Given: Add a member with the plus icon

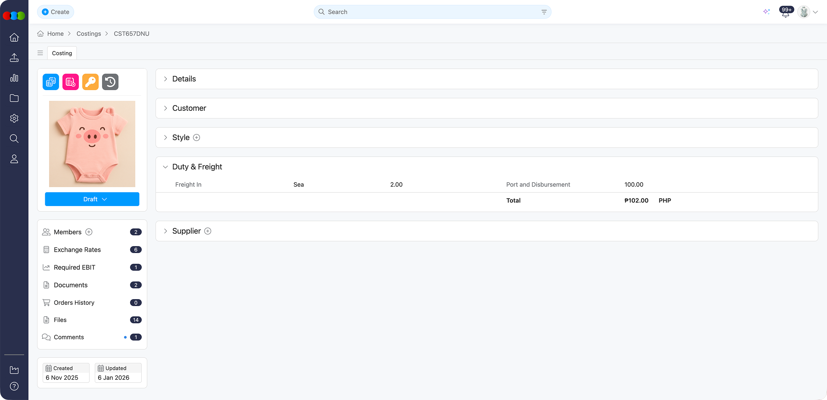Looking at the screenshot, I should pyautogui.click(x=89, y=232).
